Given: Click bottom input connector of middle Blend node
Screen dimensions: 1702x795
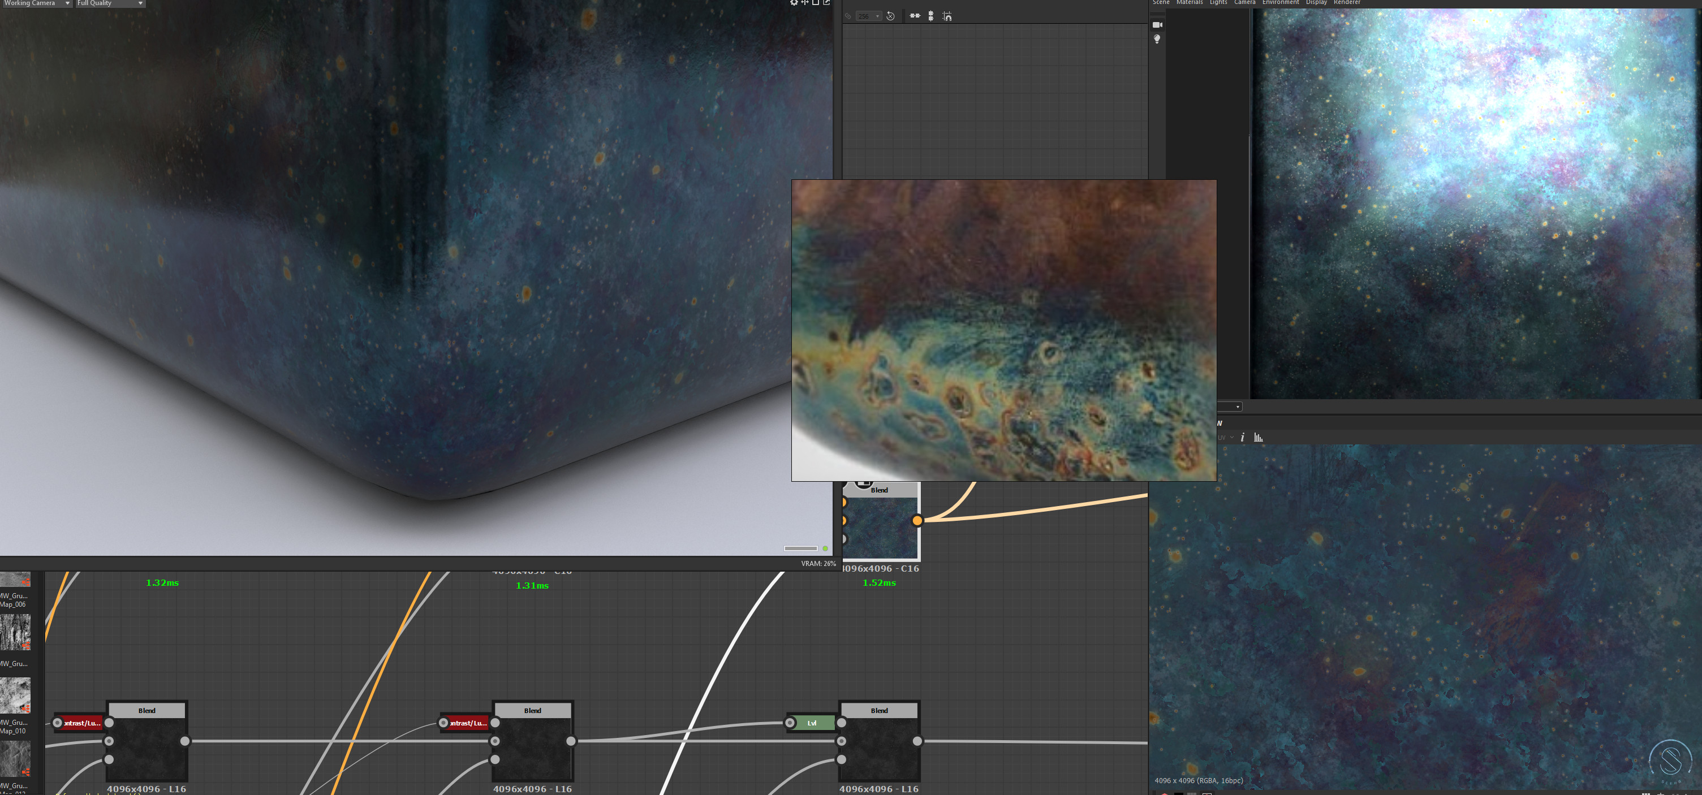Looking at the screenshot, I should click(x=495, y=760).
